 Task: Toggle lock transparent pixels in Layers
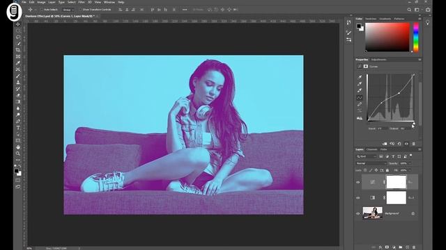point(365,170)
